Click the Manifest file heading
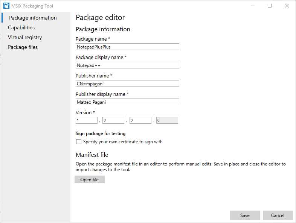This screenshot has height=223, width=296. click(92, 155)
